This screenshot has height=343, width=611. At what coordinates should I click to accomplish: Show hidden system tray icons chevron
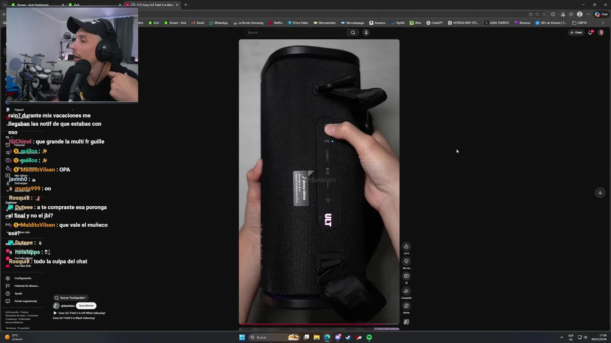click(x=561, y=337)
